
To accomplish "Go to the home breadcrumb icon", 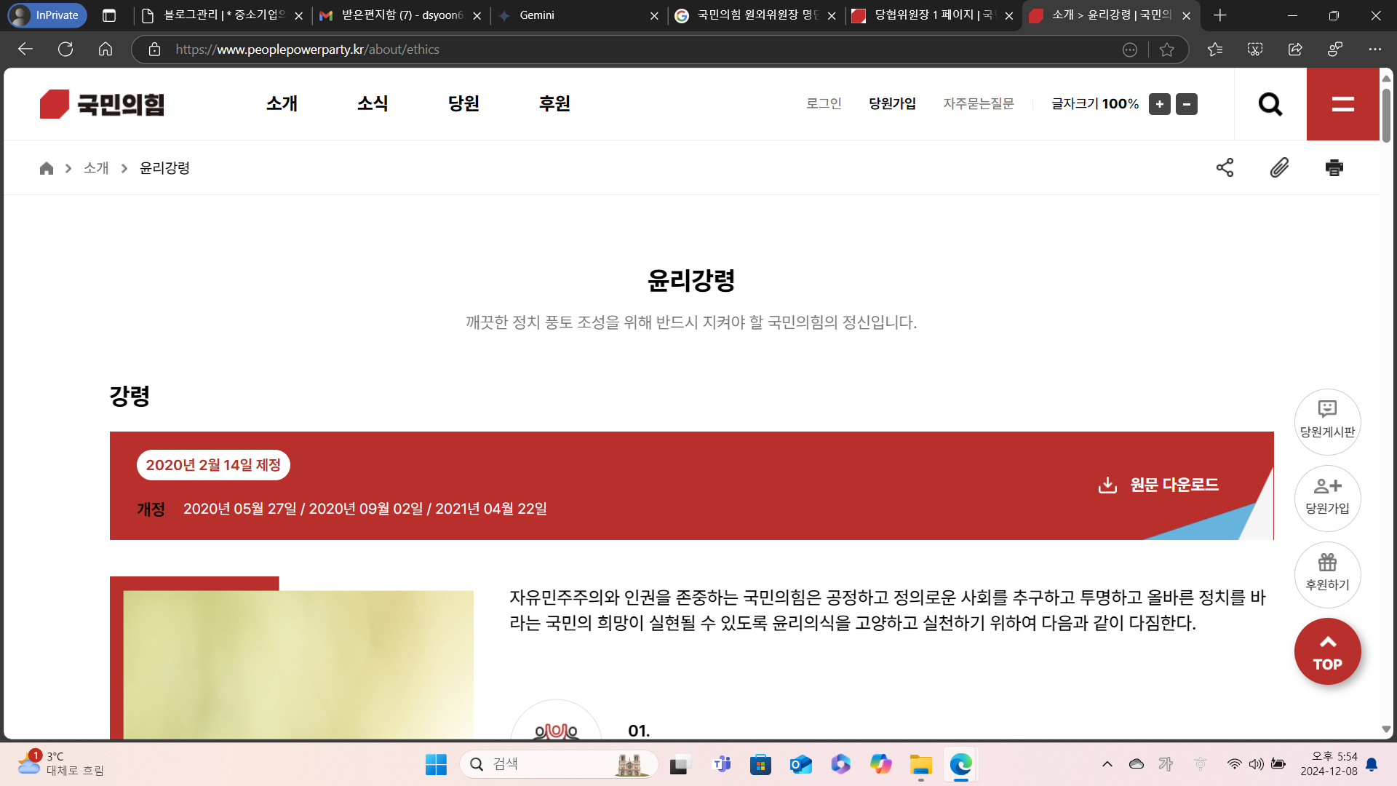I will coord(47,168).
